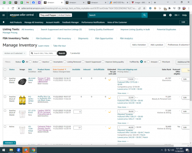Image resolution: width=192 pixels, height=153 pixels.
Task: Bookmark this page with star icon
Action: (144, 8)
